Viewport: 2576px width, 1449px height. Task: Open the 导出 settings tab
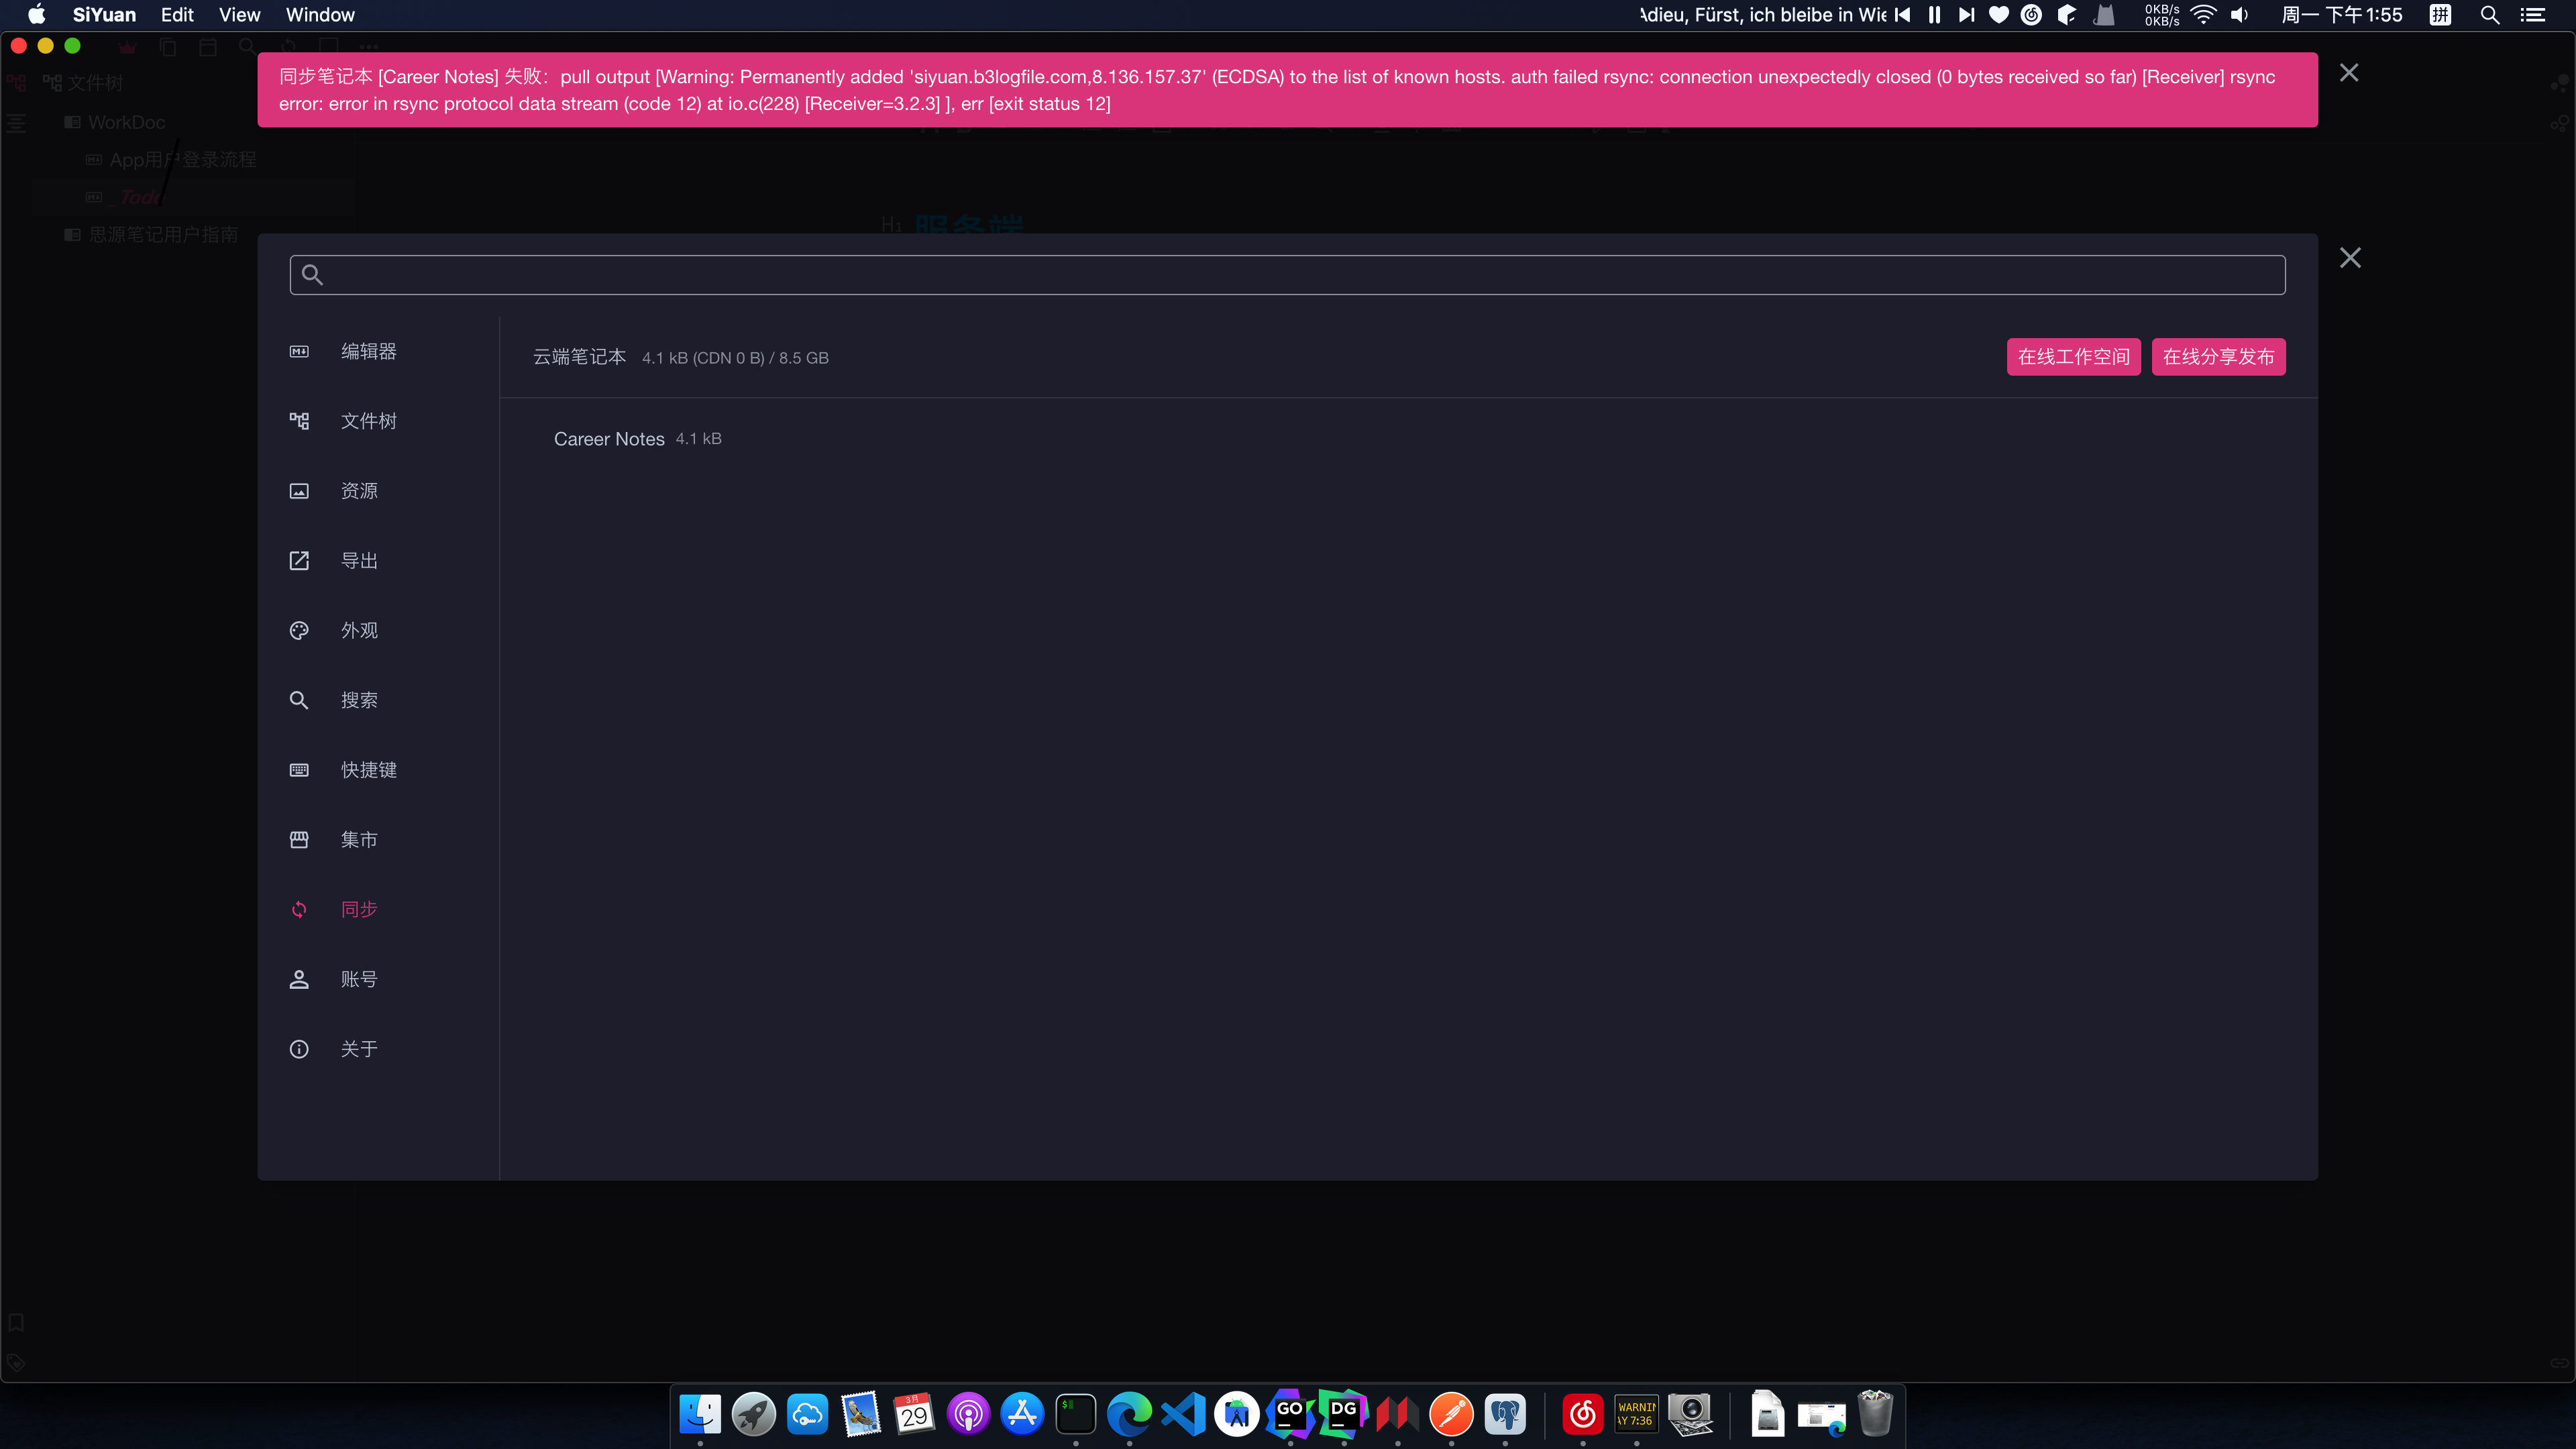(x=378, y=561)
